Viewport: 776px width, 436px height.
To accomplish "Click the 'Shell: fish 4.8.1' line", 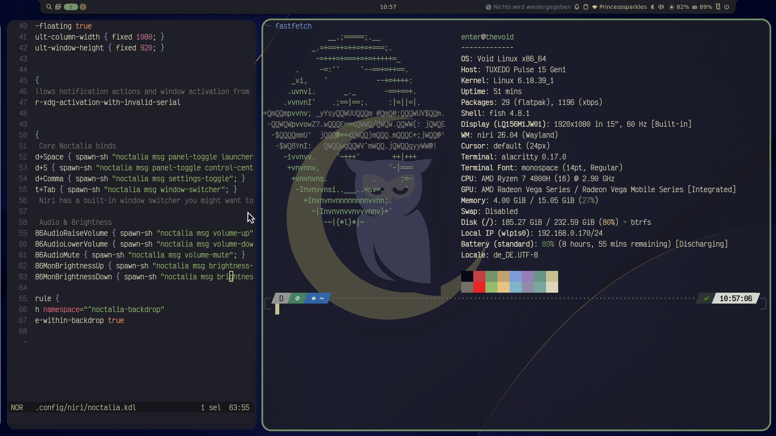I will pos(495,113).
